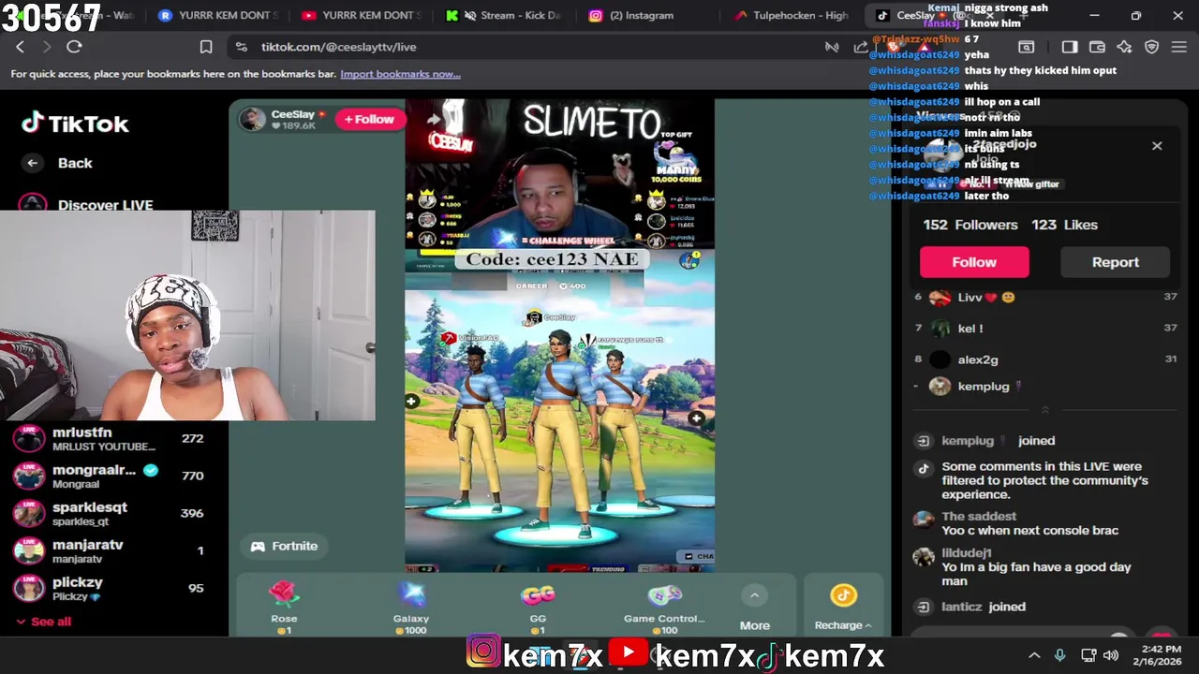The height and width of the screenshot is (674, 1199).
Task: Click the Back arrow in TikTok sidebar
Action: (33, 163)
